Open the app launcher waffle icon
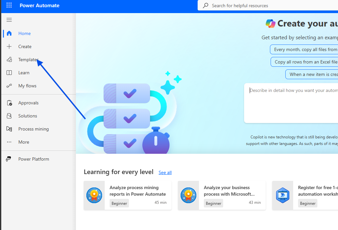The width and height of the screenshot is (338, 230). pyautogui.click(x=9, y=6)
